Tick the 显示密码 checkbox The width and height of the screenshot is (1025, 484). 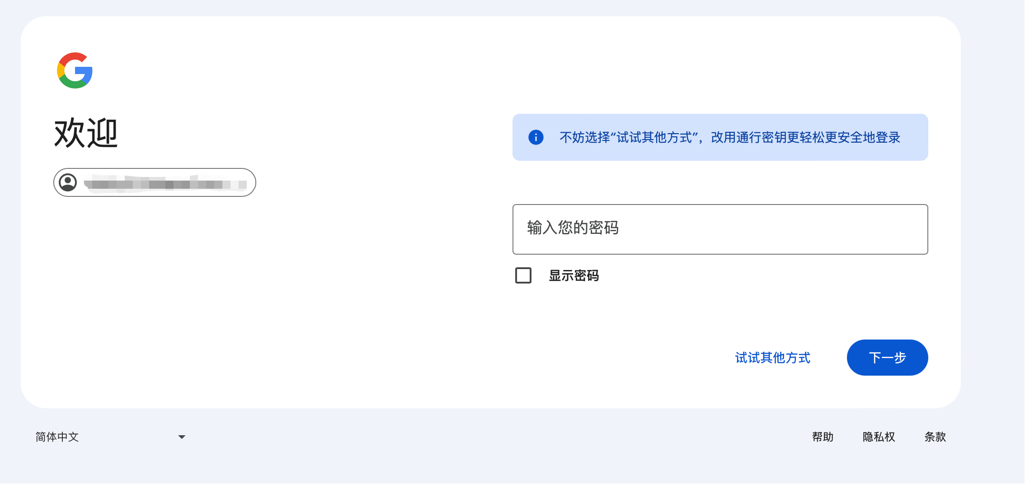tap(523, 275)
